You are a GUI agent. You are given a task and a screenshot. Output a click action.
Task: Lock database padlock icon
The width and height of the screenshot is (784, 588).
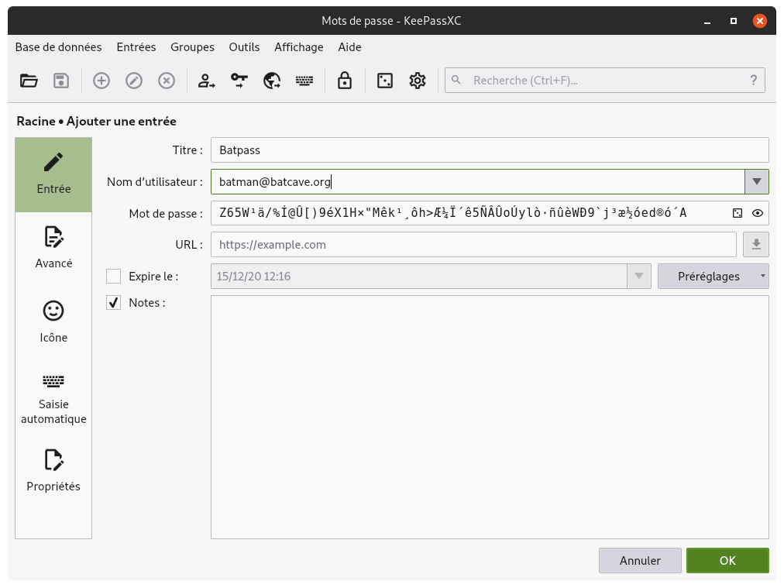(345, 81)
